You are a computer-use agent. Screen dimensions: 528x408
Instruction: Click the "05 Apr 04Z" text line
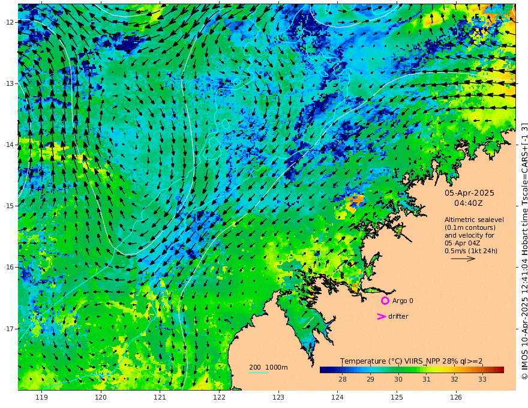tap(463, 243)
